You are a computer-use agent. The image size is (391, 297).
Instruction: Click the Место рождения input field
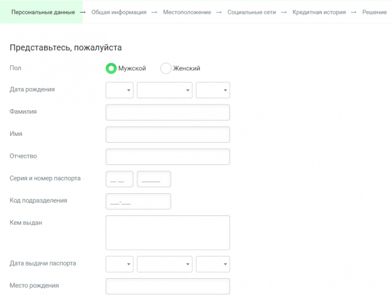[x=168, y=286]
